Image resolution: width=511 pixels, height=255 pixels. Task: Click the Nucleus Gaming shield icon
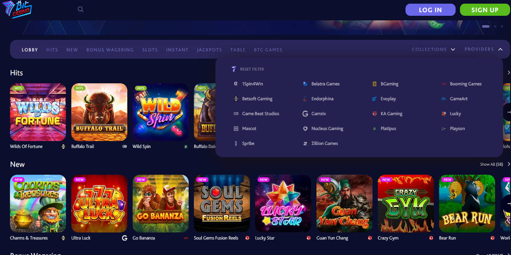point(305,129)
